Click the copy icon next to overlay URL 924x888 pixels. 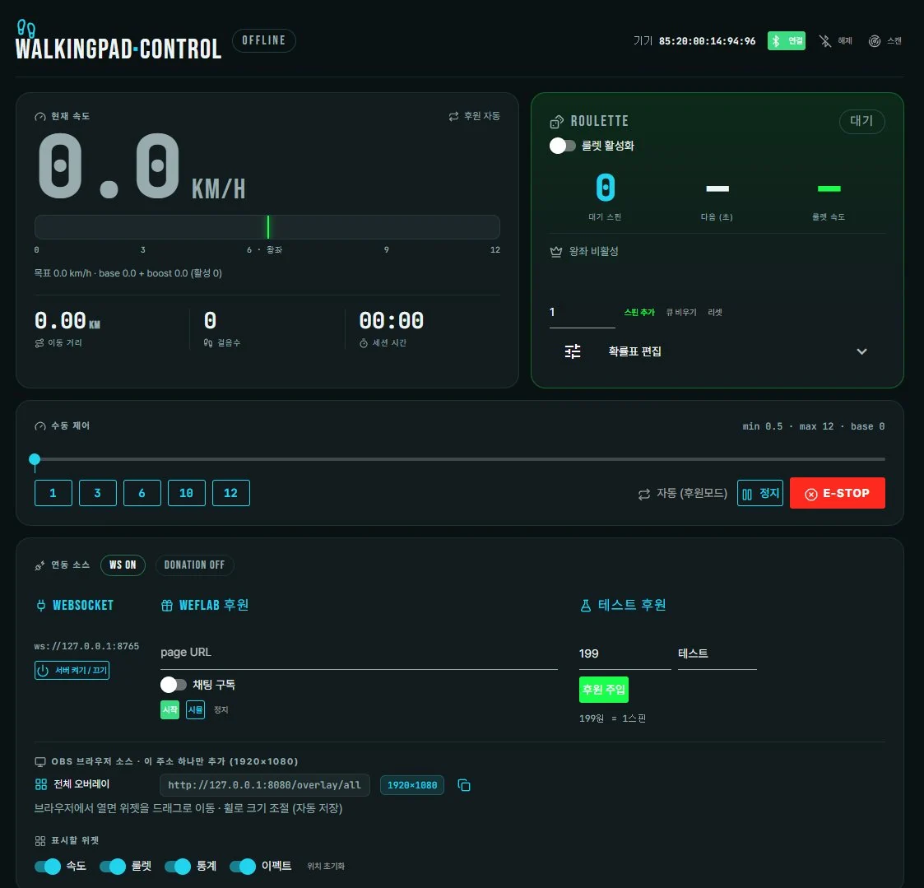point(464,785)
